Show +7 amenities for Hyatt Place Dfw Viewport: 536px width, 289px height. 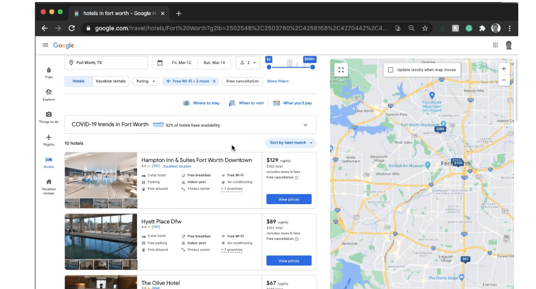coord(232,250)
